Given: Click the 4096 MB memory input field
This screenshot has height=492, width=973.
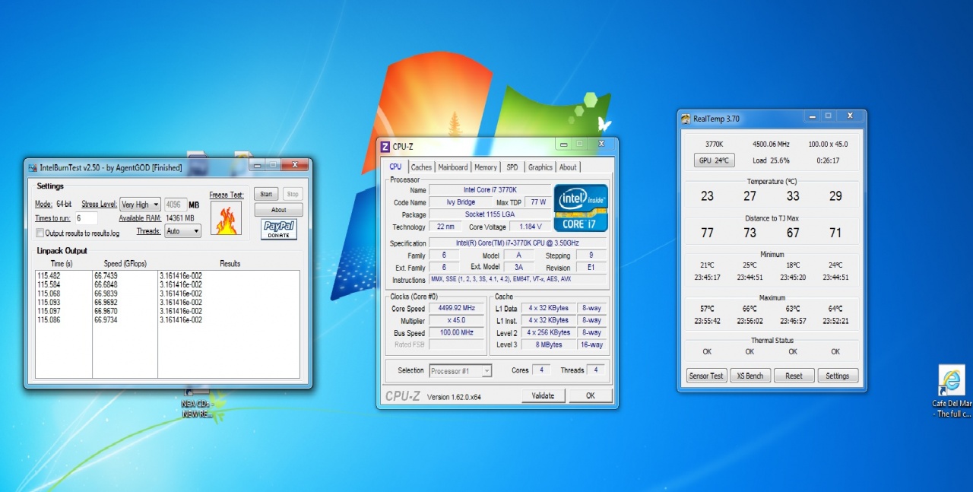Looking at the screenshot, I should [176, 205].
